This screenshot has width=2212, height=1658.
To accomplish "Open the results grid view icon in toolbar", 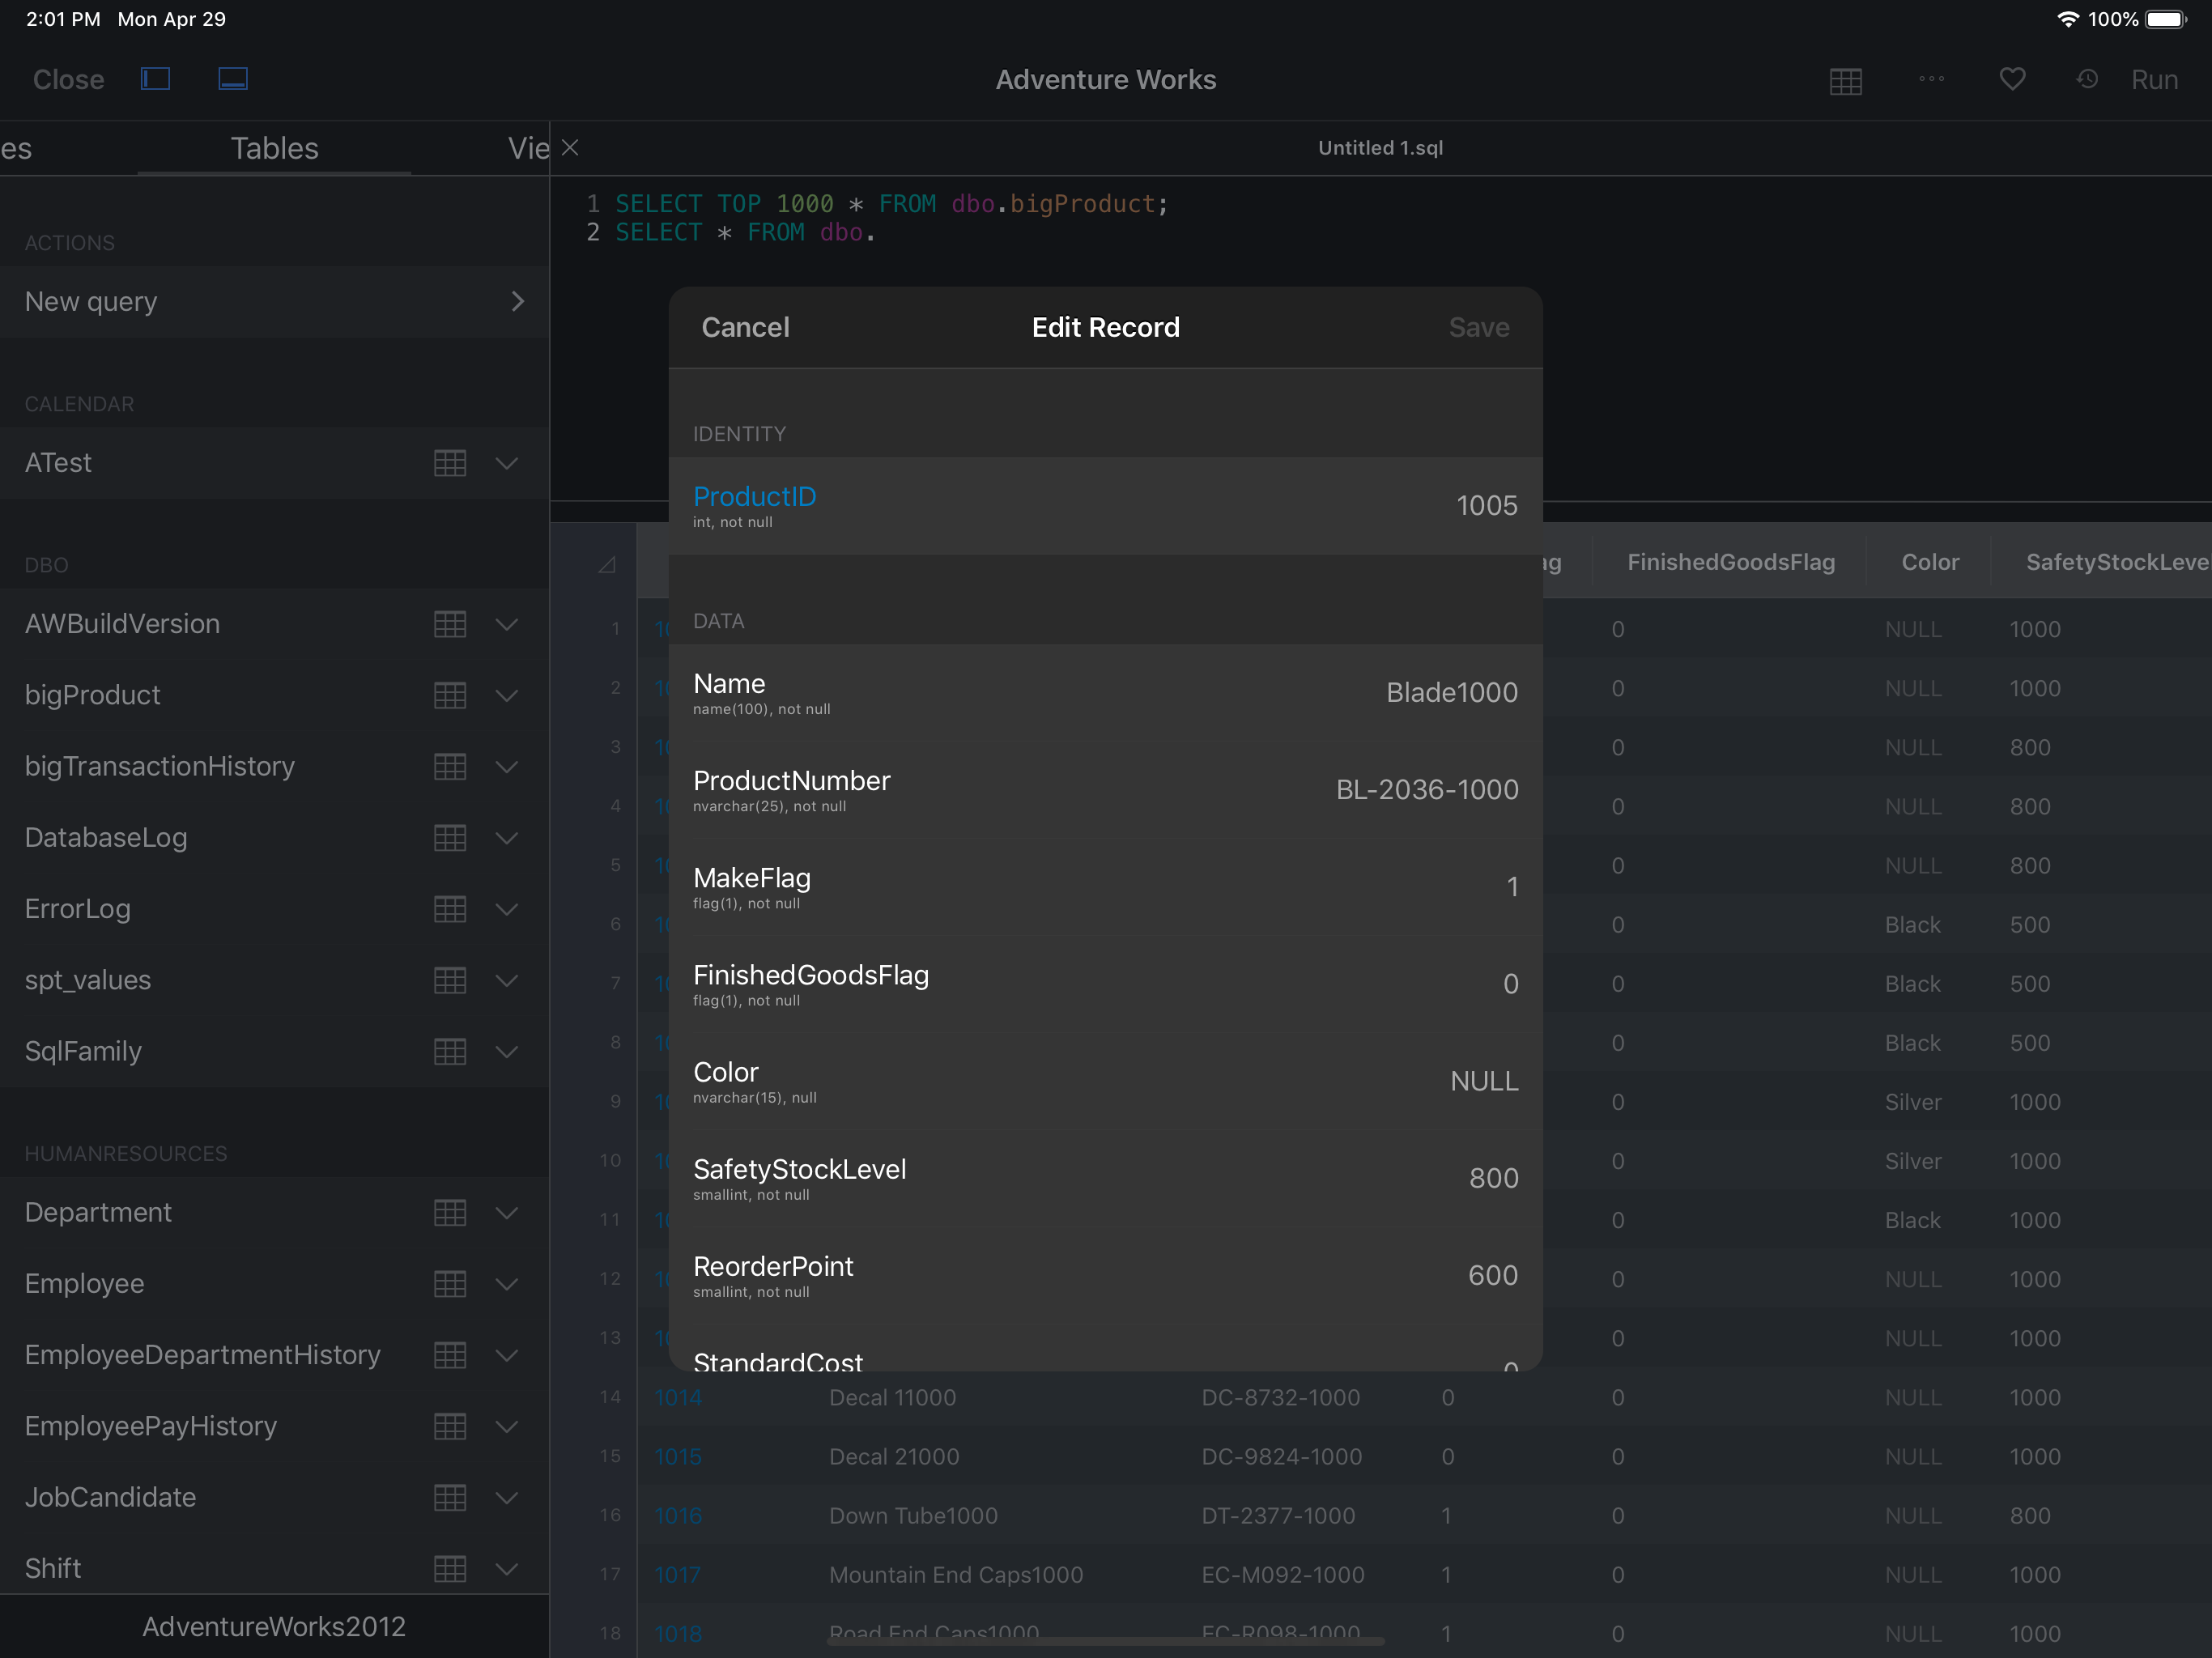I will [x=1845, y=81].
